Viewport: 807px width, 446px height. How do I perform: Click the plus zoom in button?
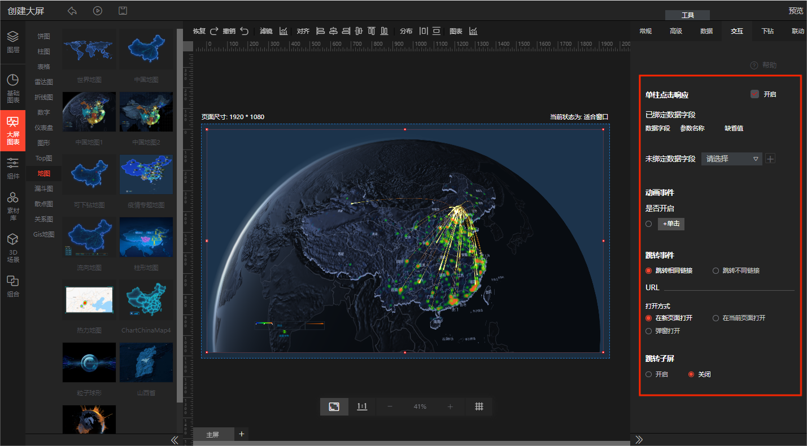(450, 406)
